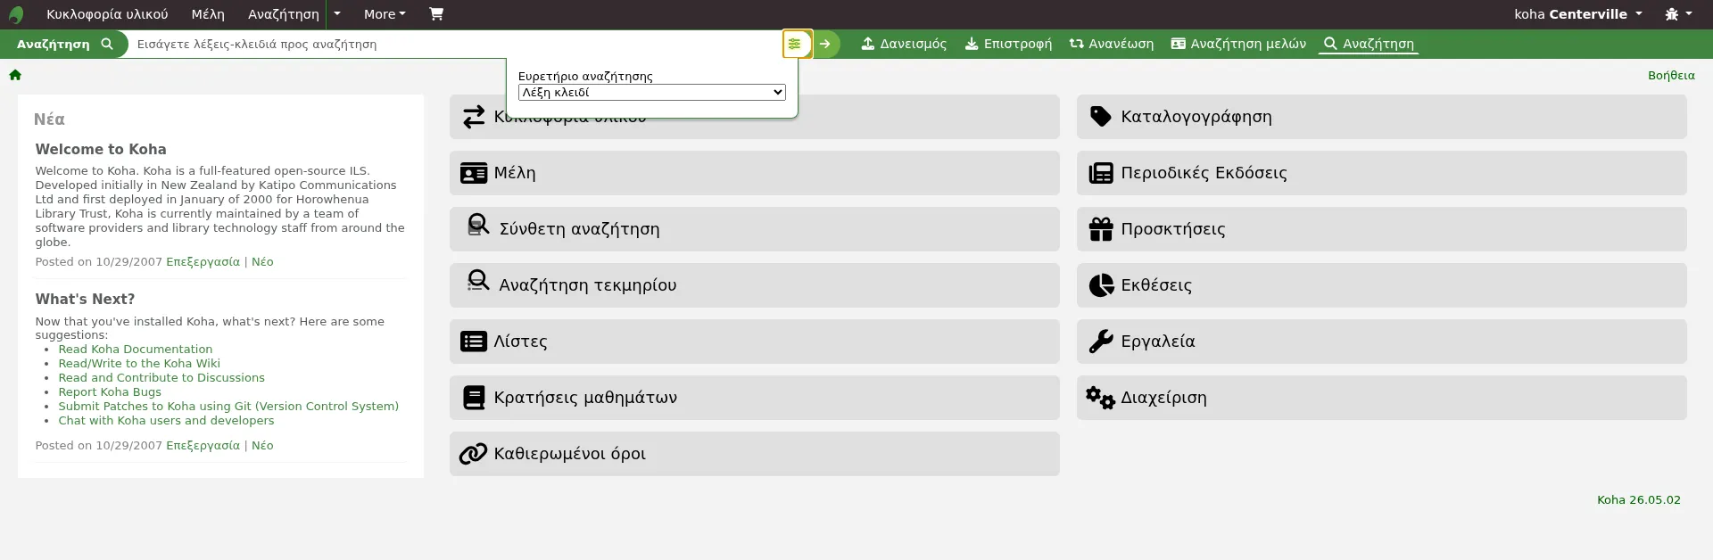Click the magnifier icon beside Αναζήτηση label
The image size is (1713, 560).
coord(107,44)
